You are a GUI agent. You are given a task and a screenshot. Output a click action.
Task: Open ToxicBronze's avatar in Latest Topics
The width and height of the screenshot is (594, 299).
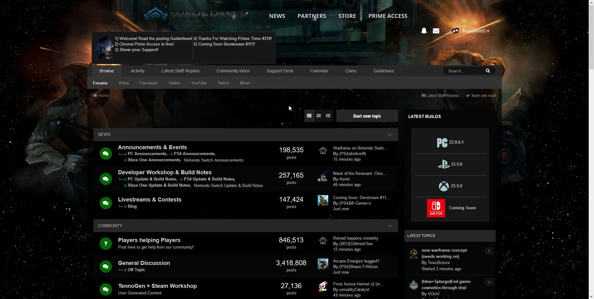414,253
